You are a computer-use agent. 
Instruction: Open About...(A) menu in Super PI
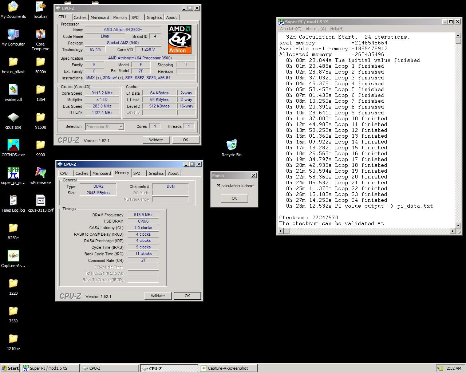[x=316, y=29]
